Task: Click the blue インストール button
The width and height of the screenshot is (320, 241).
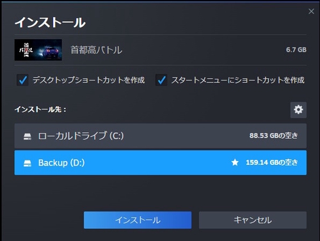Action: 138,220
